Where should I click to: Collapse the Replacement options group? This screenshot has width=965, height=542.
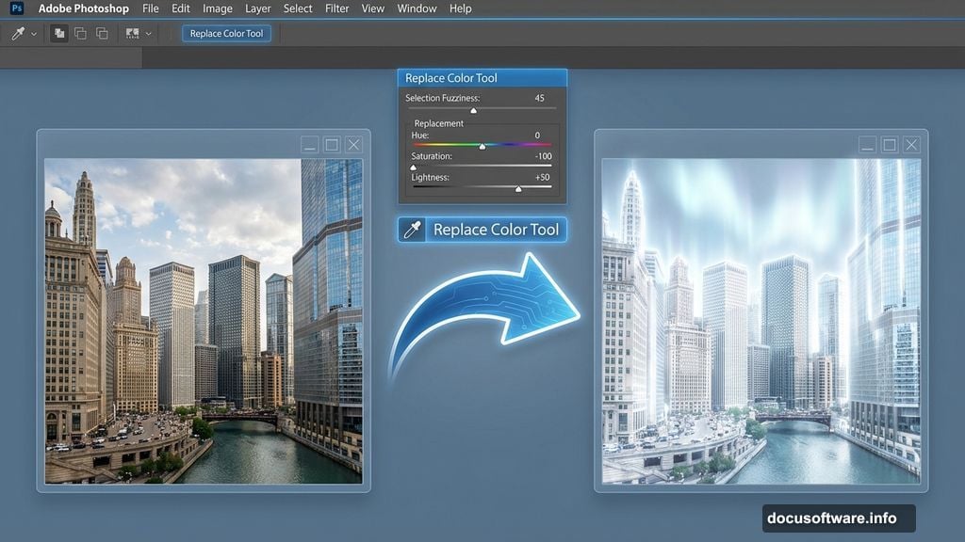439,123
